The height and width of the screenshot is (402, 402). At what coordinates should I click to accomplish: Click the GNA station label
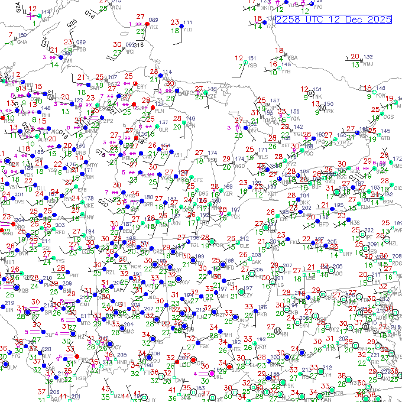click(x=22, y=42)
